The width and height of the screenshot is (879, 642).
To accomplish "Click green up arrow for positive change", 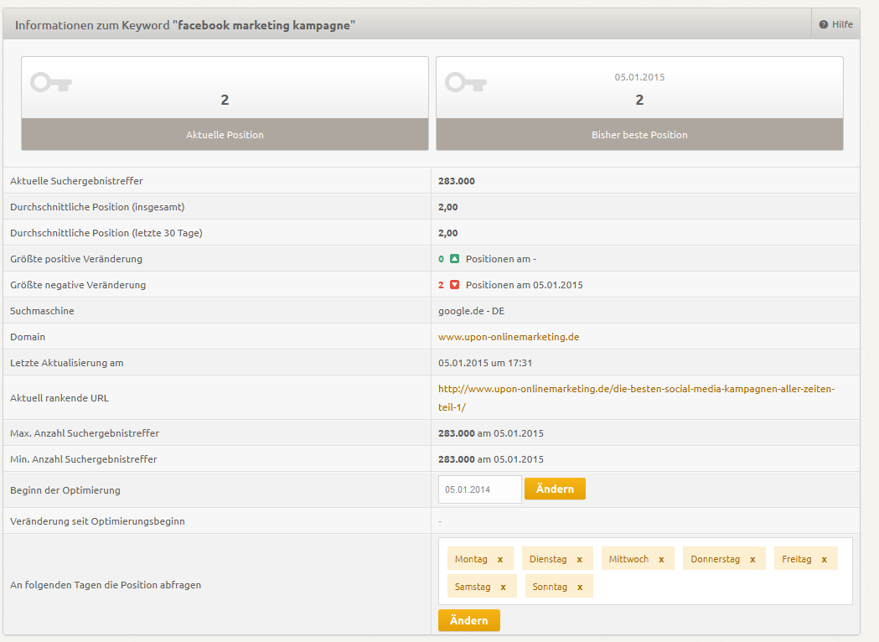I will (454, 259).
